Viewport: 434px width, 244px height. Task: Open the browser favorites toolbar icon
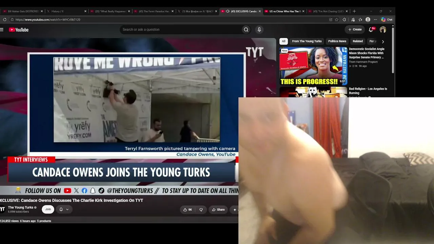(x=360, y=20)
